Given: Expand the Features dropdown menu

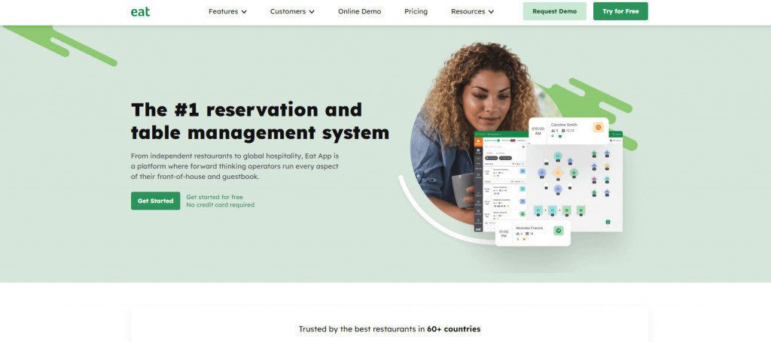Looking at the screenshot, I should point(227,11).
